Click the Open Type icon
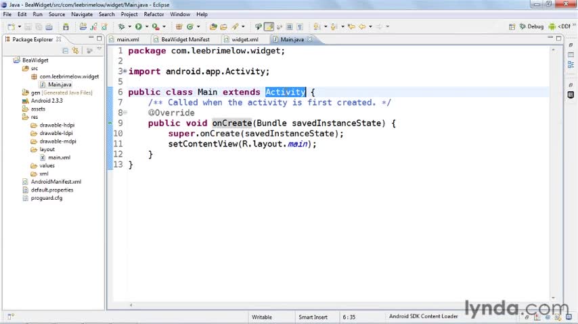578x324 pixels. pos(213,27)
